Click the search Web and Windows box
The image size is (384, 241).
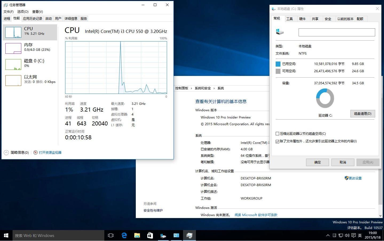58,235
